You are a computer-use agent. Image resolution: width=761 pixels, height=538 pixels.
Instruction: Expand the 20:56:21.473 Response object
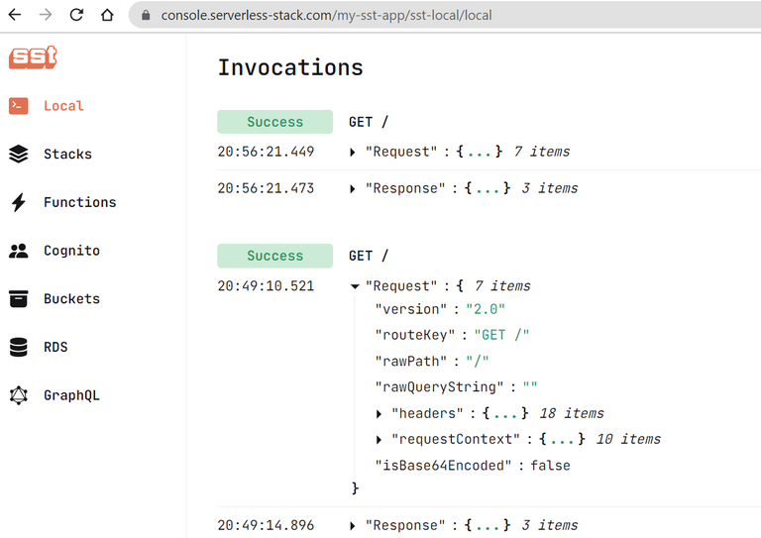[354, 188]
